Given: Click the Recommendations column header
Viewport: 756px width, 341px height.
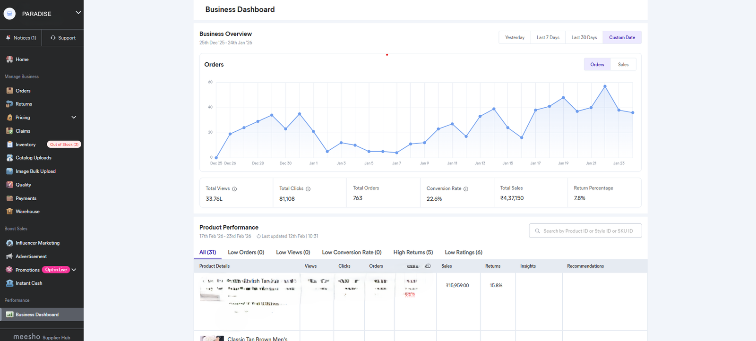Looking at the screenshot, I should (x=585, y=266).
